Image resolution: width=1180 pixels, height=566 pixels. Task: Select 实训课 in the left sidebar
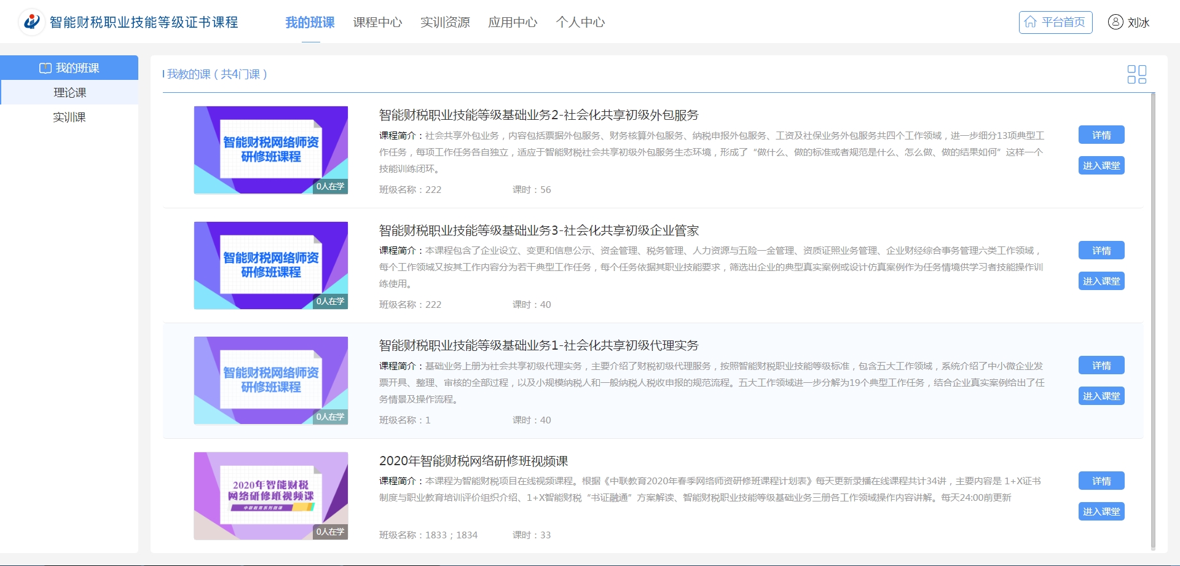[x=69, y=117]
